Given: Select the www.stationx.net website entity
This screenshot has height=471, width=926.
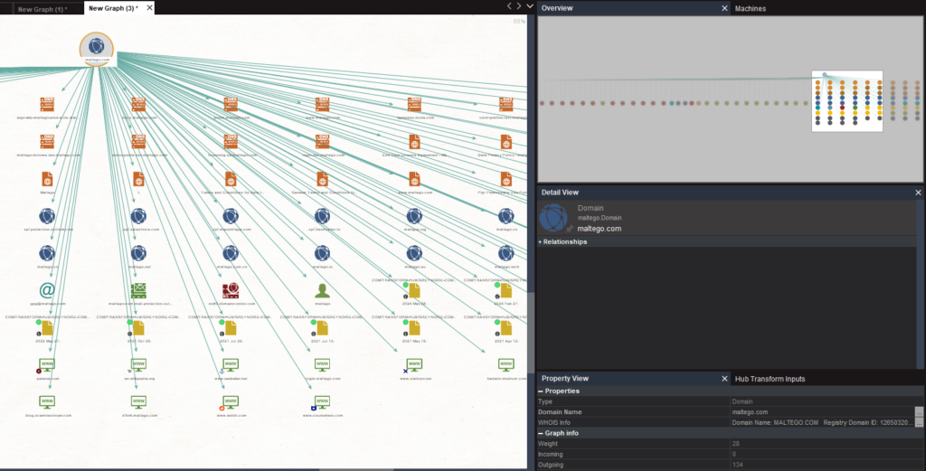Looking at the screenshot, I should [413, 364].
